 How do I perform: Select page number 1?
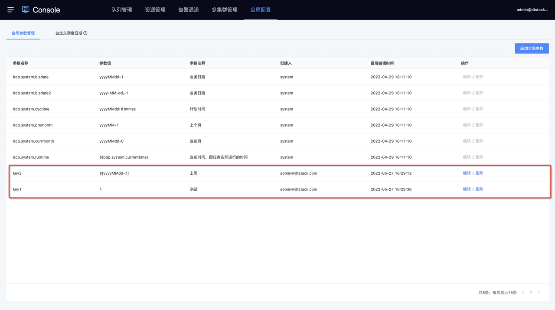click(531, 293)
